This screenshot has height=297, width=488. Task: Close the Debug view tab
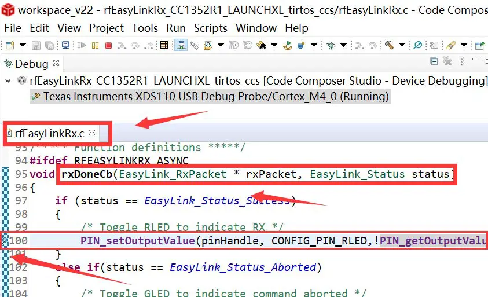[56, 63]
